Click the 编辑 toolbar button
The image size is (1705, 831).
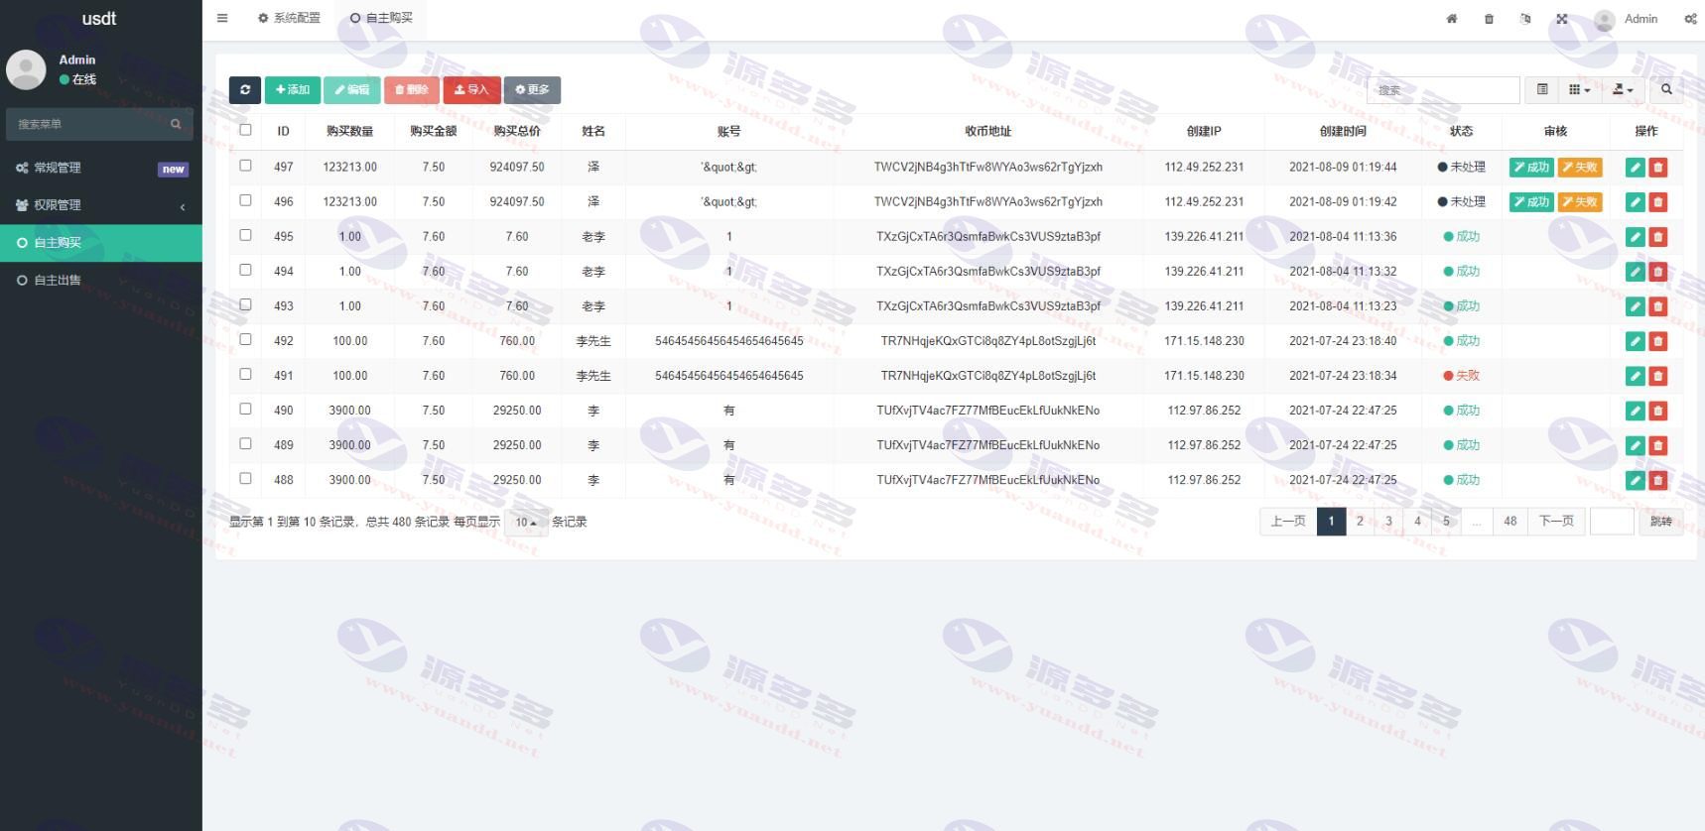(x=352, y=90)
